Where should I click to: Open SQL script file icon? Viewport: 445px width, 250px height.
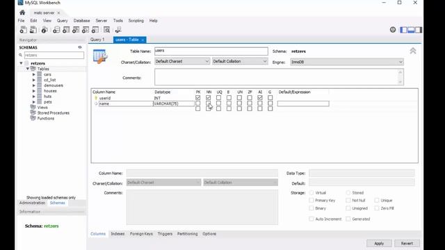[x=33, y=30]
